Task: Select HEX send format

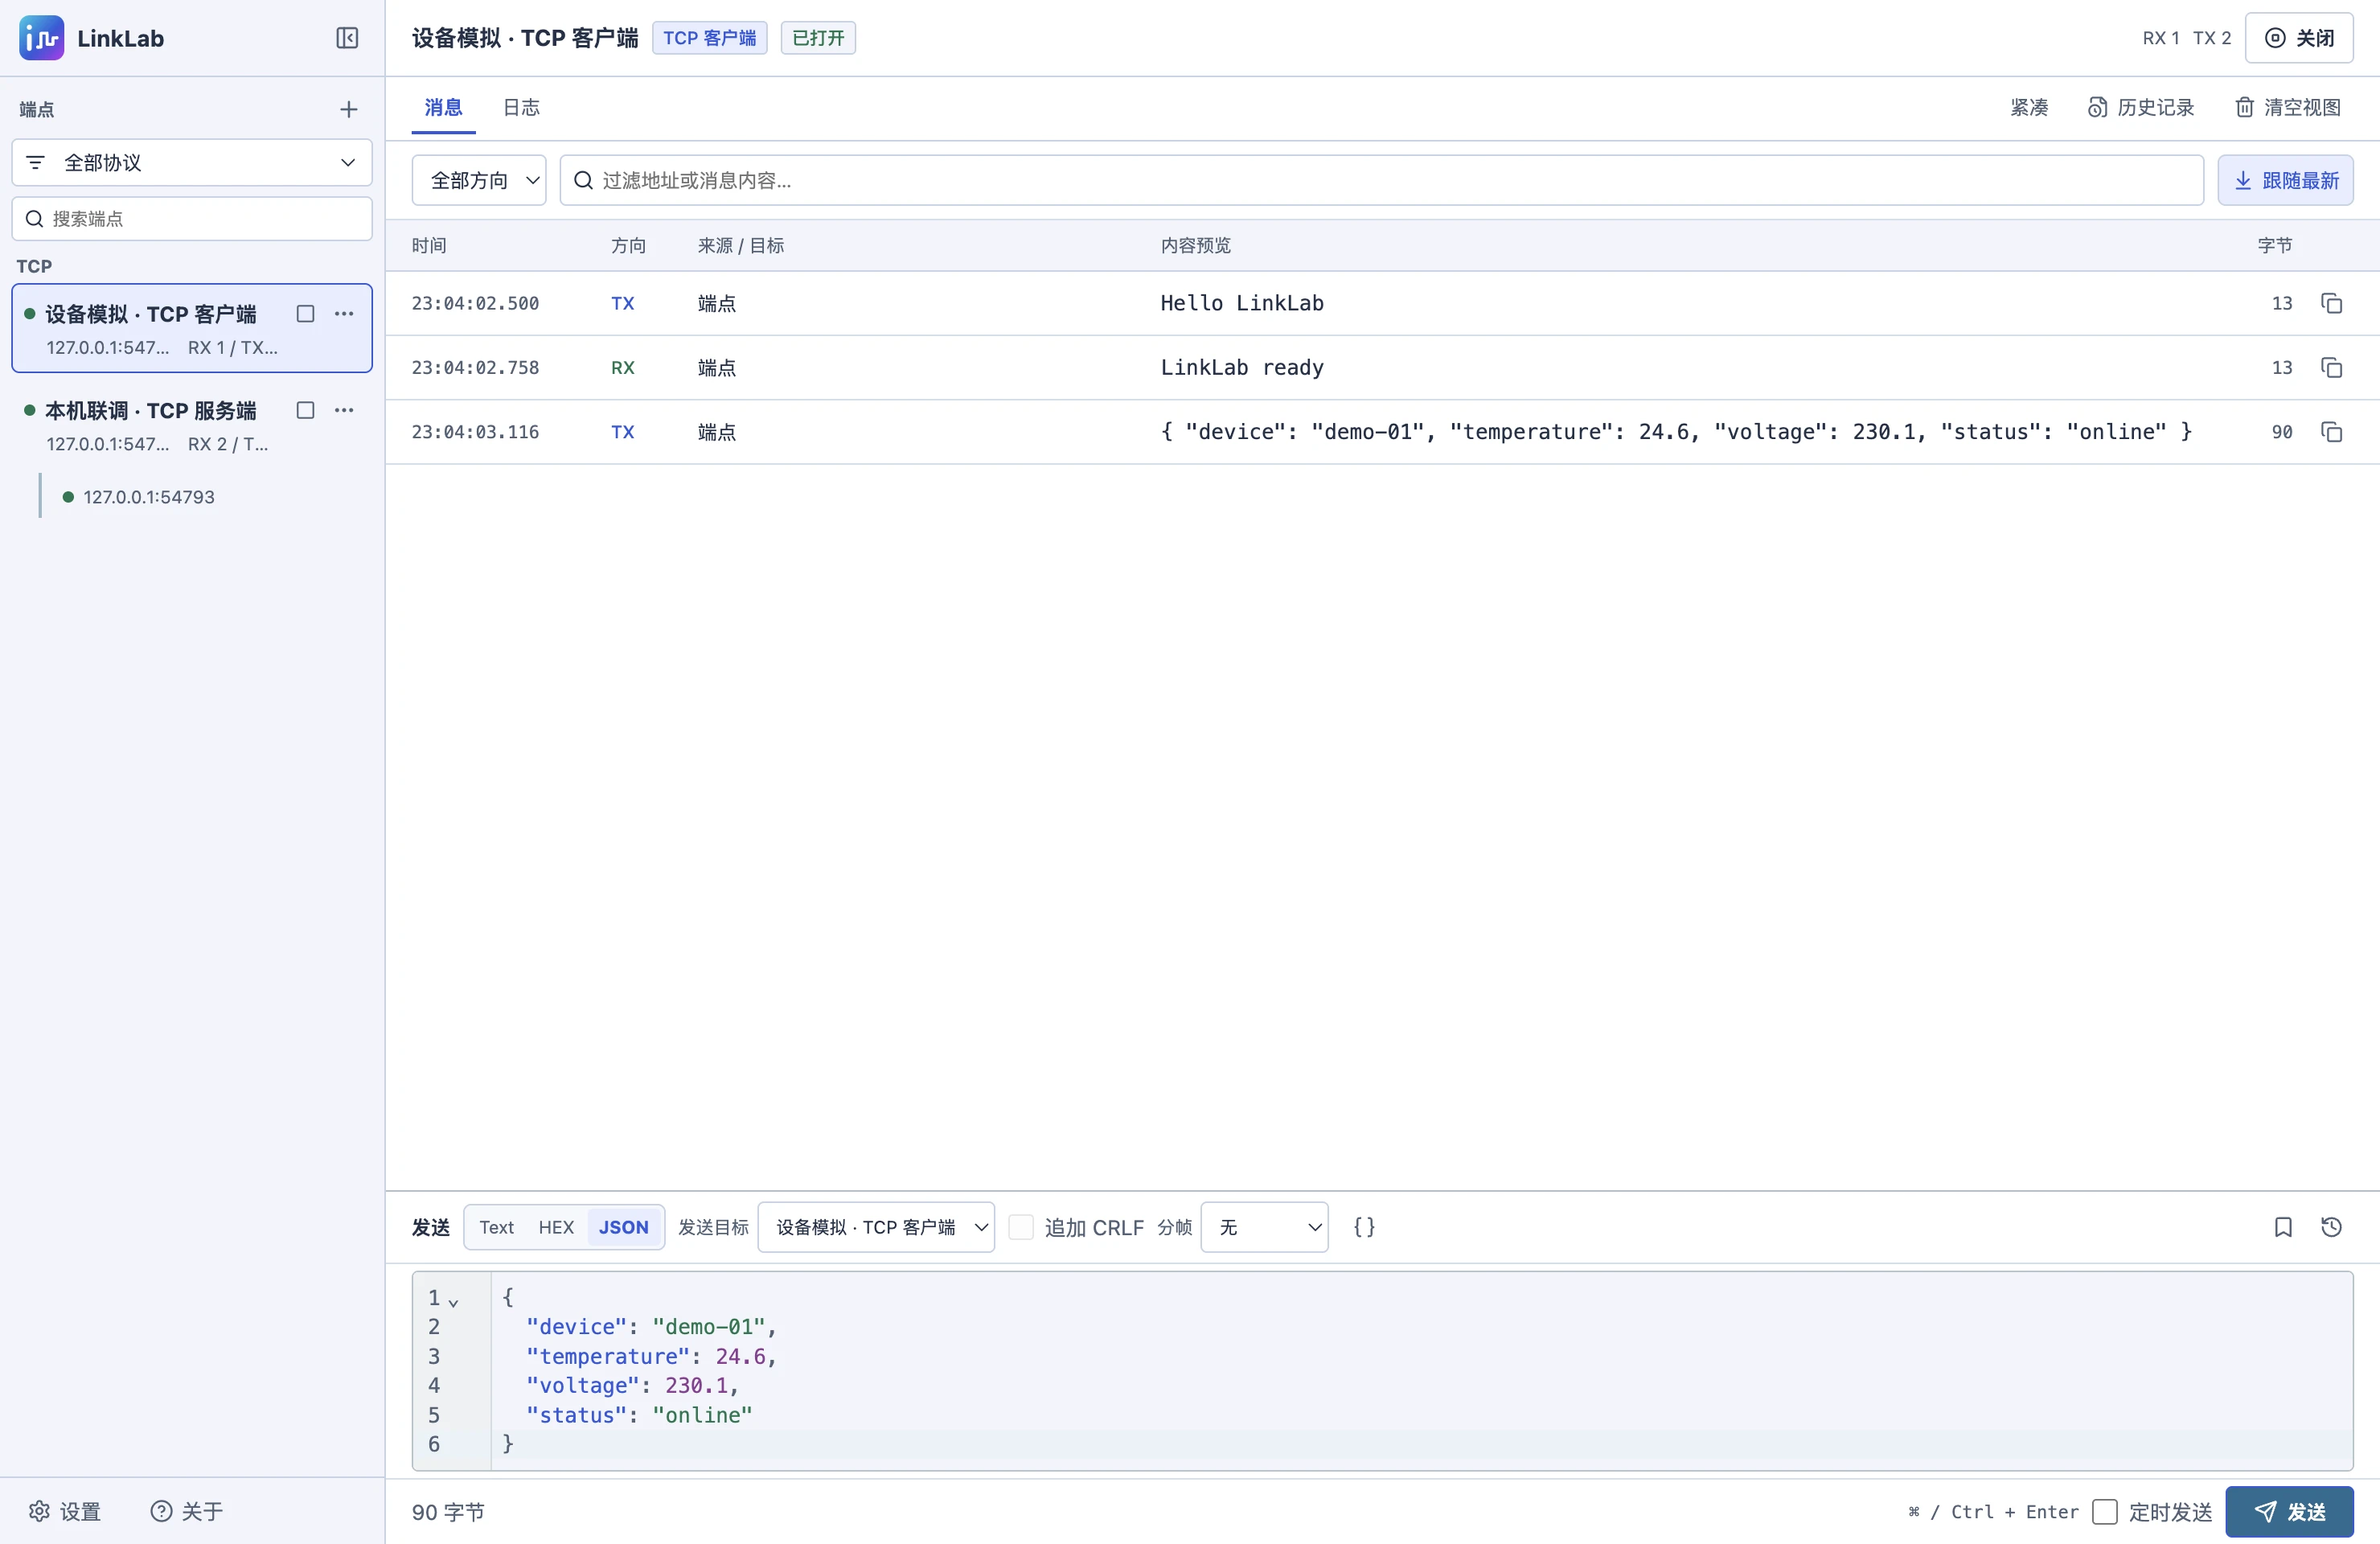Action: (556, 1227)
